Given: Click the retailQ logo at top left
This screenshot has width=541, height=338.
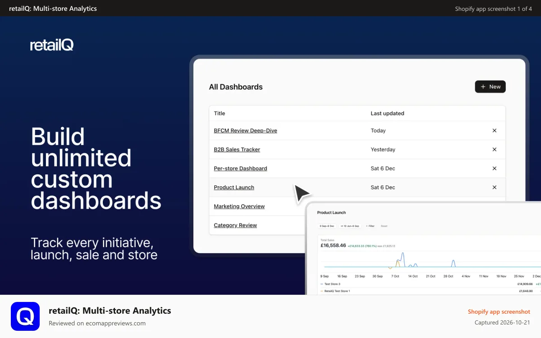Looking at the screenshot, I should click(51, 45).
